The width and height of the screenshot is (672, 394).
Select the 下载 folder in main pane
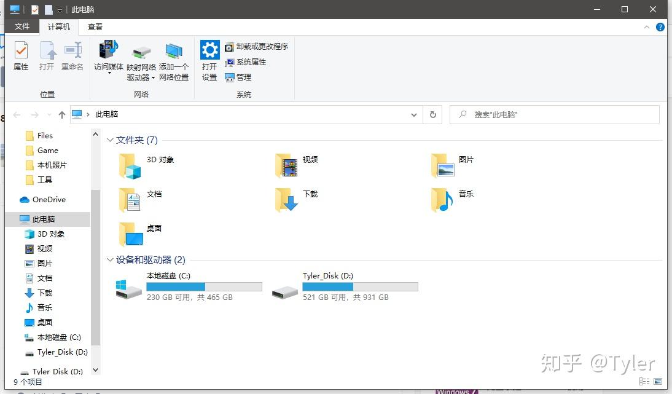point(297,200)
